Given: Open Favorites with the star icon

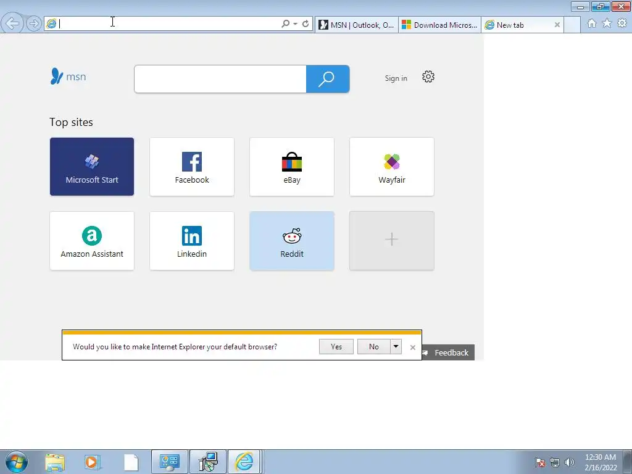Looking at the screenshot, I should point(607,23).
